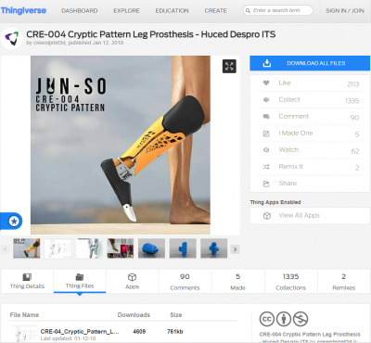Click the View All Apps cube icon
Viewport: 371px width, 343px height.
[267, 216]
